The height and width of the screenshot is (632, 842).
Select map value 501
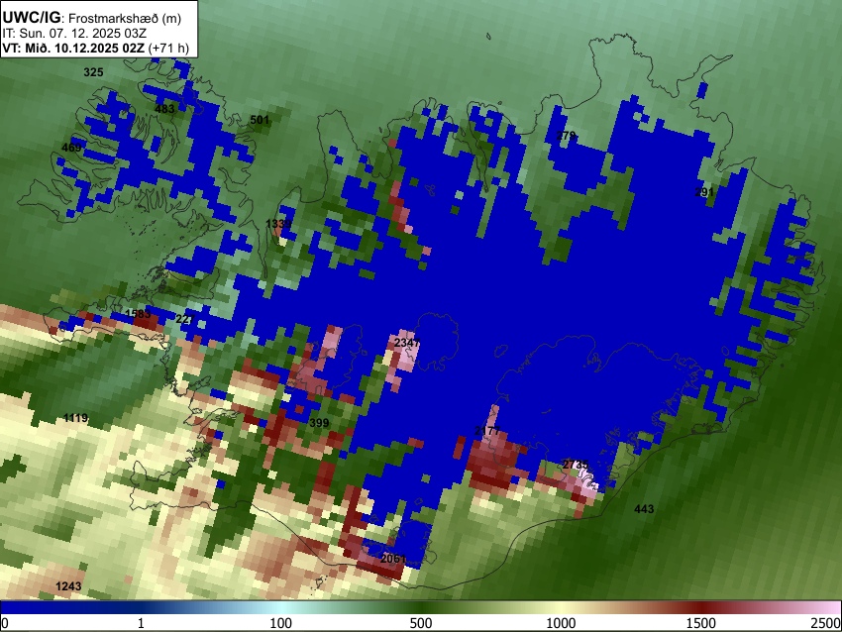pos(260,120)
